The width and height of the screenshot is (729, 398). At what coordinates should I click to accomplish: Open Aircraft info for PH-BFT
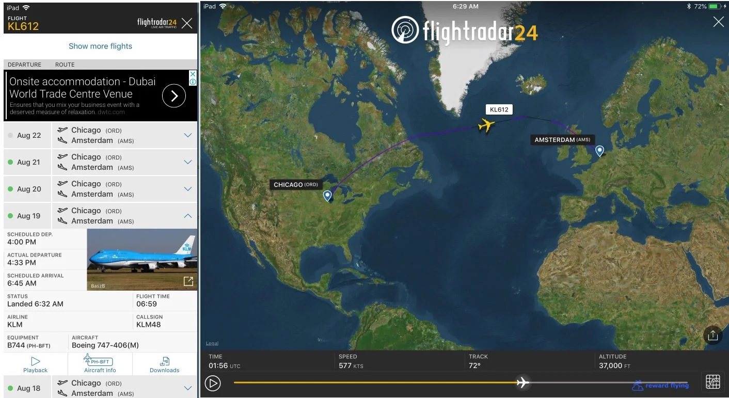click(100, 364)
